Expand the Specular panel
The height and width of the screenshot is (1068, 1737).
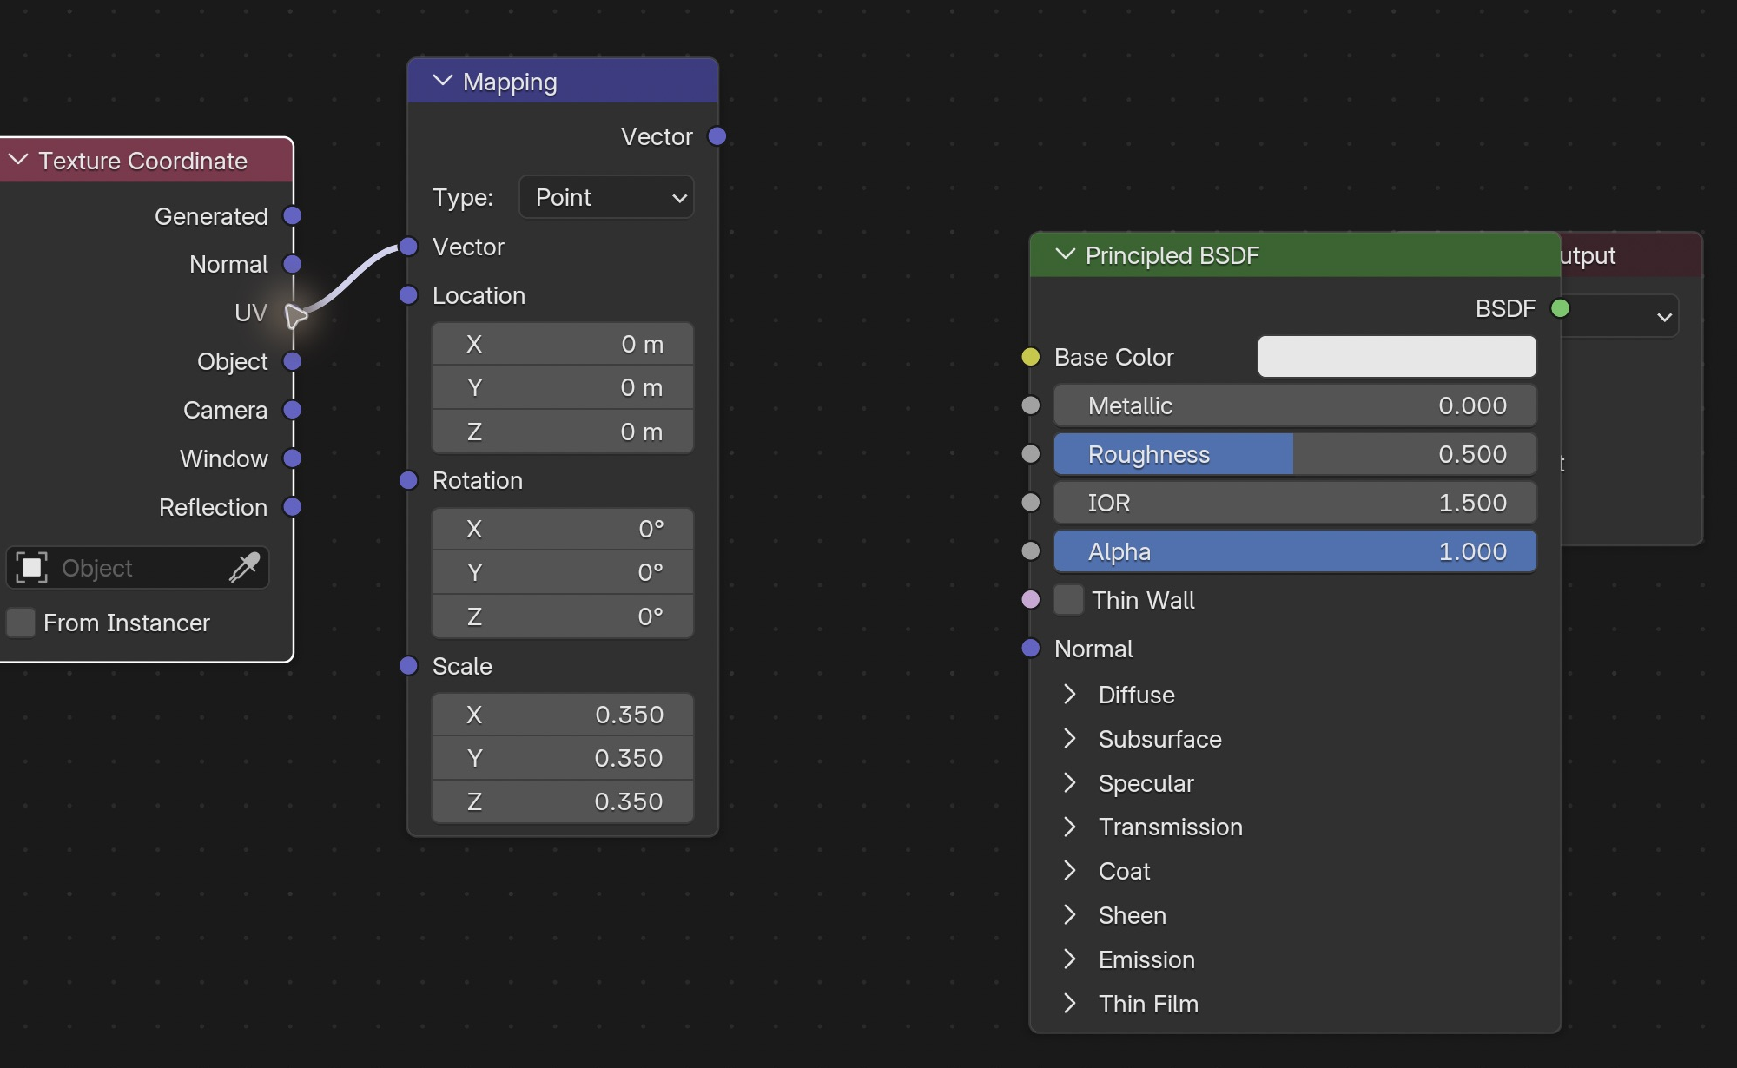(x=1070, y=783)
